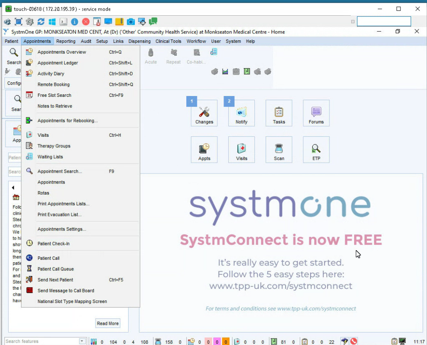Click the red phone status bar icon
The width and height of the screenshot is (427, 345).
click(354, 341)
